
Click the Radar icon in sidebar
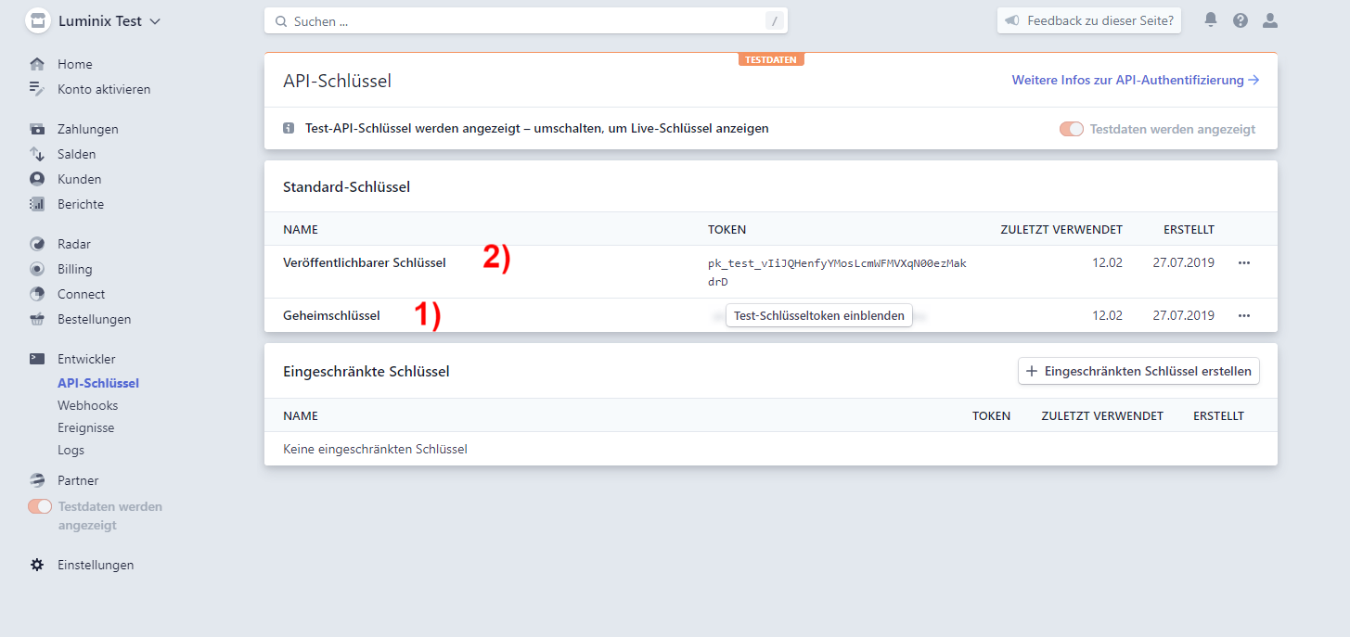click(37, 244)
